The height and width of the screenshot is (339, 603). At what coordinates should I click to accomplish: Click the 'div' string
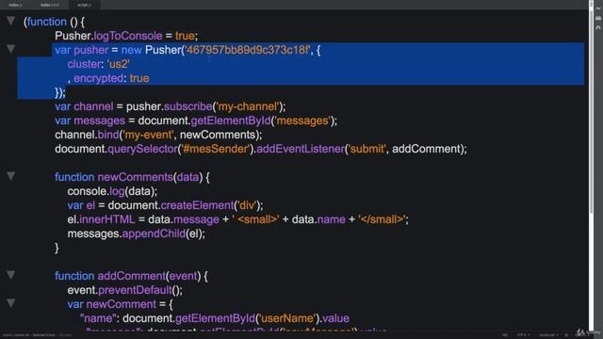247,205
